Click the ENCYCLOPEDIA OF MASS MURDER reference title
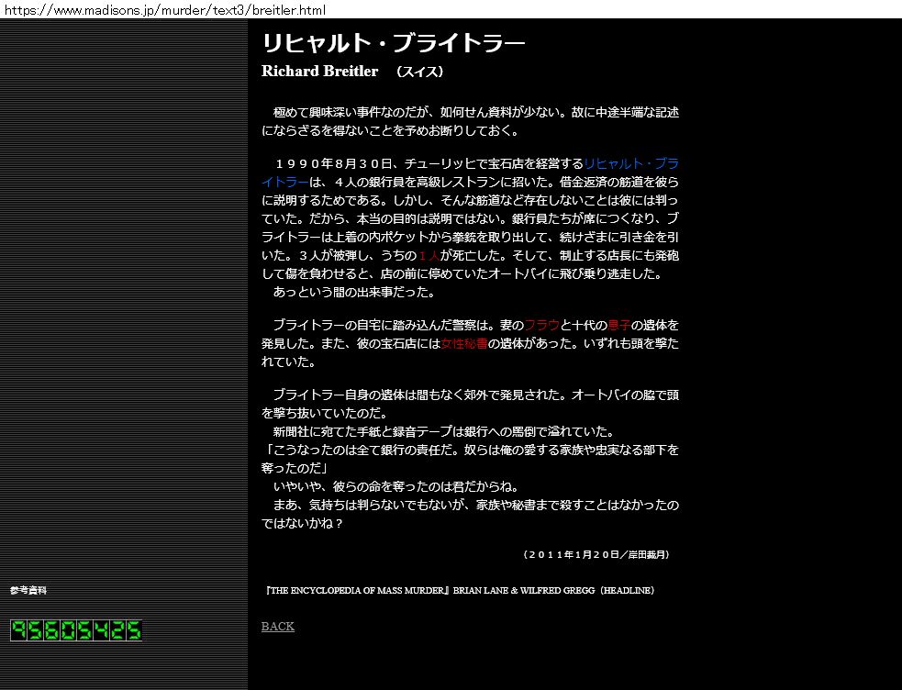902x690 pixels. pyautogui.click(x=356, y=590)
